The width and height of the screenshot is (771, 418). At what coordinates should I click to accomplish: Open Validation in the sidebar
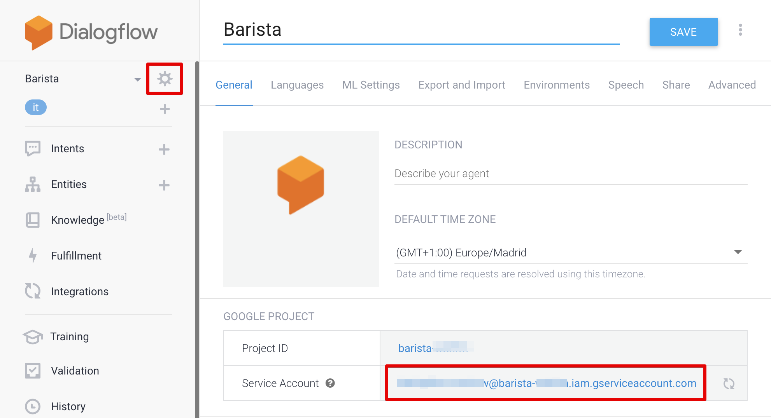point(75,371)
